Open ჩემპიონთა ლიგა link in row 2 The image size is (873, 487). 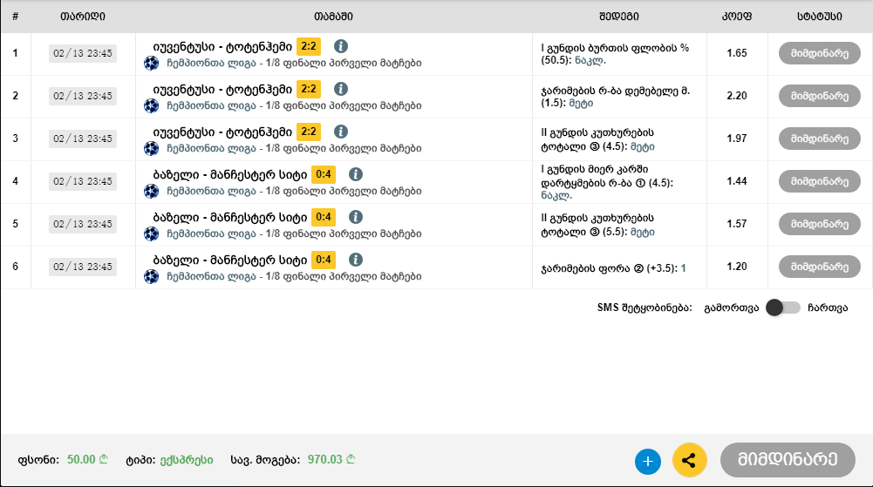coord(211,105)
